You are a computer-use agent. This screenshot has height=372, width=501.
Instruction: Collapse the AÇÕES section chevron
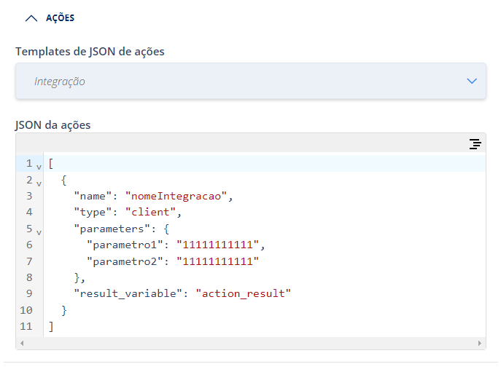tap(31, 18)
